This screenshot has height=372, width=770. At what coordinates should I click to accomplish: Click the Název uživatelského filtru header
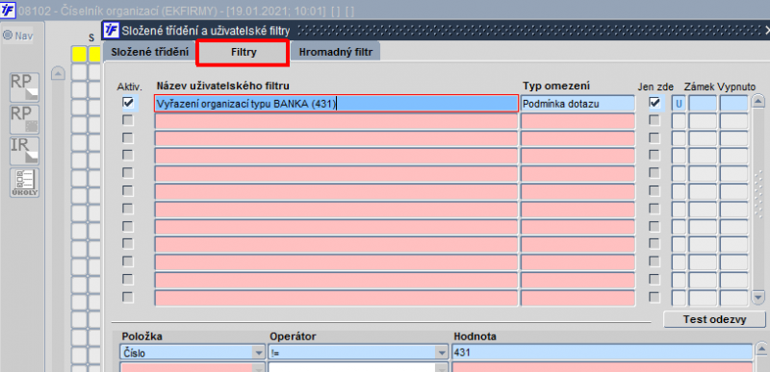click(223, 86)
